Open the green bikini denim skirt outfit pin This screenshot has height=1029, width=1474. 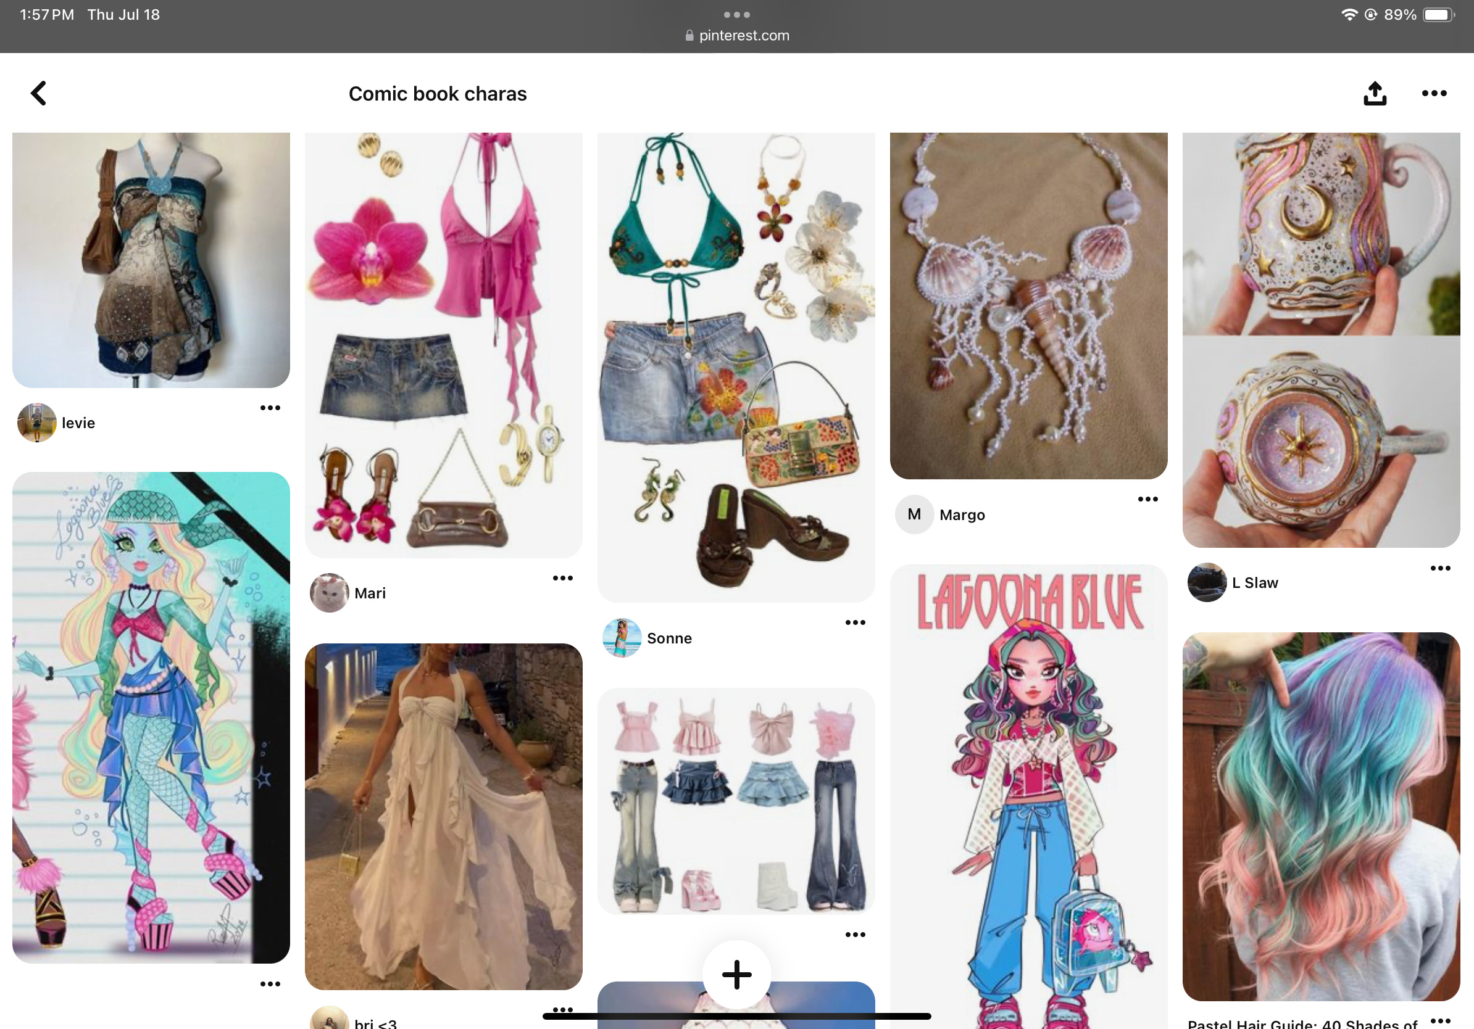click(736, 367)
